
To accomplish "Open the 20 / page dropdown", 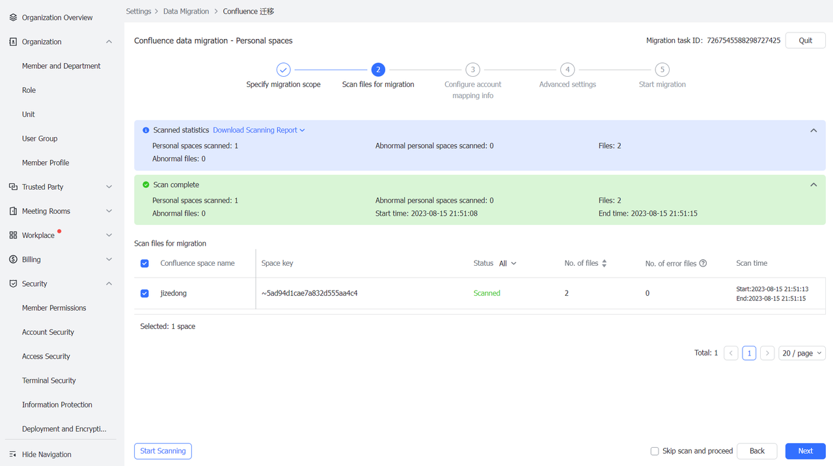I will tap(802, 353).
